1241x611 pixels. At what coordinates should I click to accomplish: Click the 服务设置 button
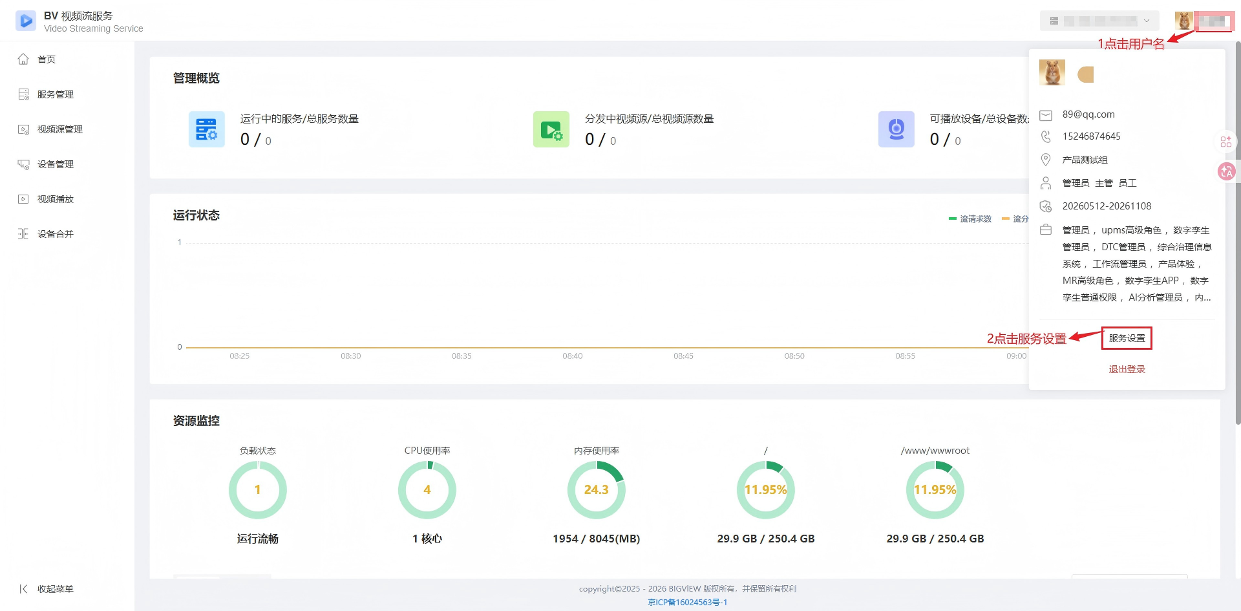(1127, 338)
